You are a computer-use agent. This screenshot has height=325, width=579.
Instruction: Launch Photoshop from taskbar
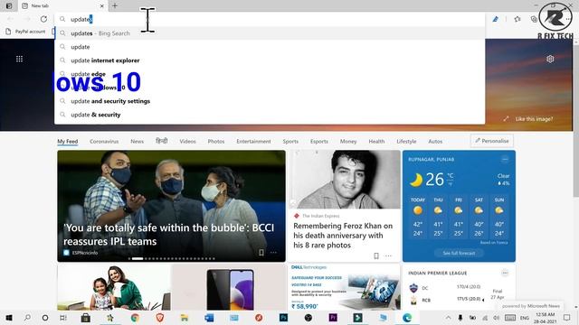click(283, 318)
